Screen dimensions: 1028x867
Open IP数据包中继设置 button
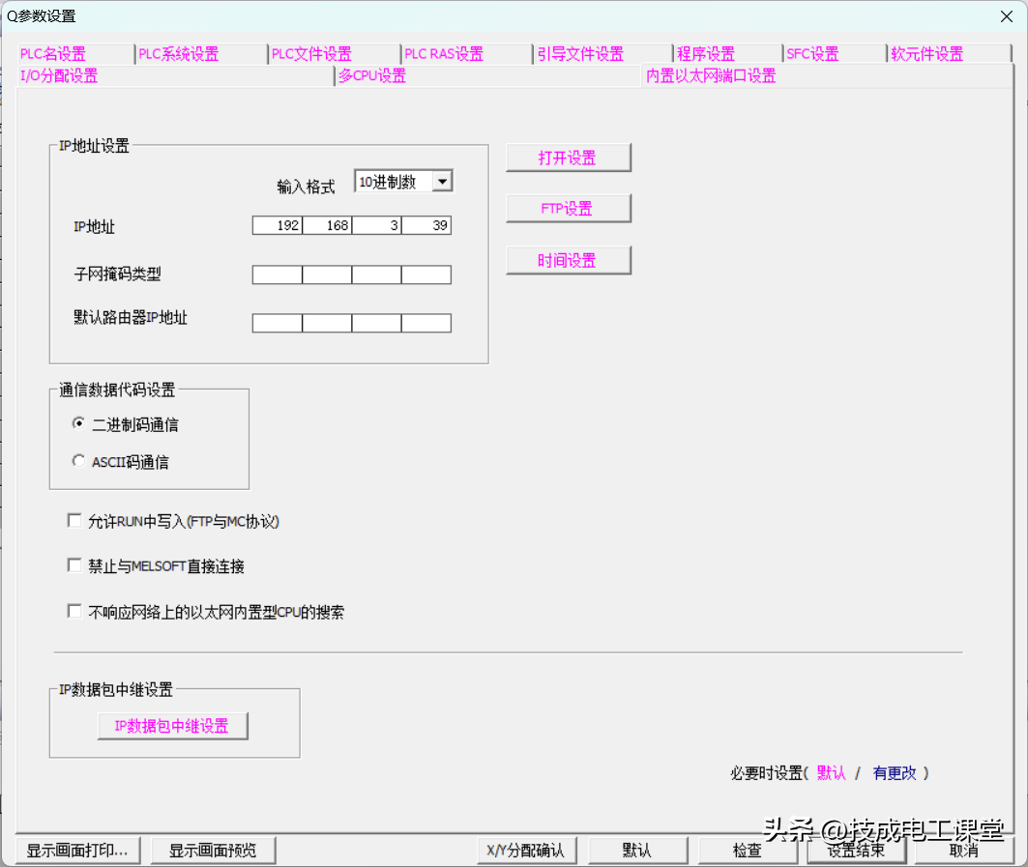pos(172,726)
